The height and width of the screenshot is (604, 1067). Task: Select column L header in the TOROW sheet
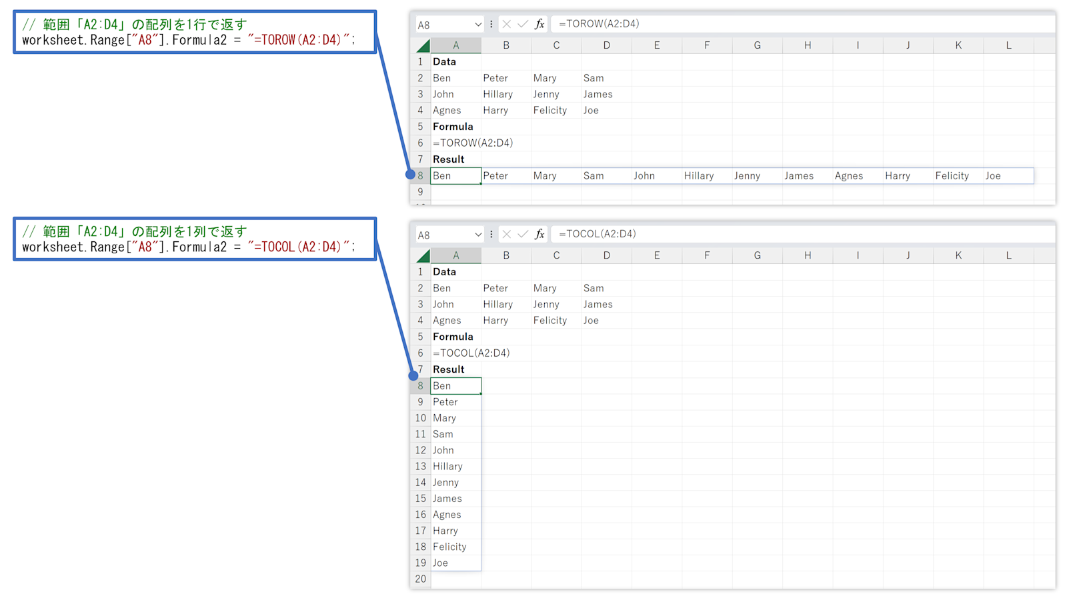[x=1008, y=45]
